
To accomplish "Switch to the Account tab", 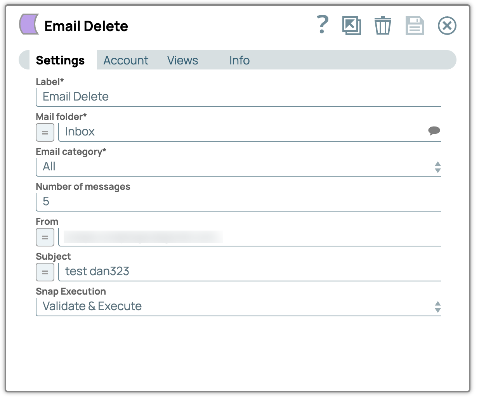I will point(126,61).
